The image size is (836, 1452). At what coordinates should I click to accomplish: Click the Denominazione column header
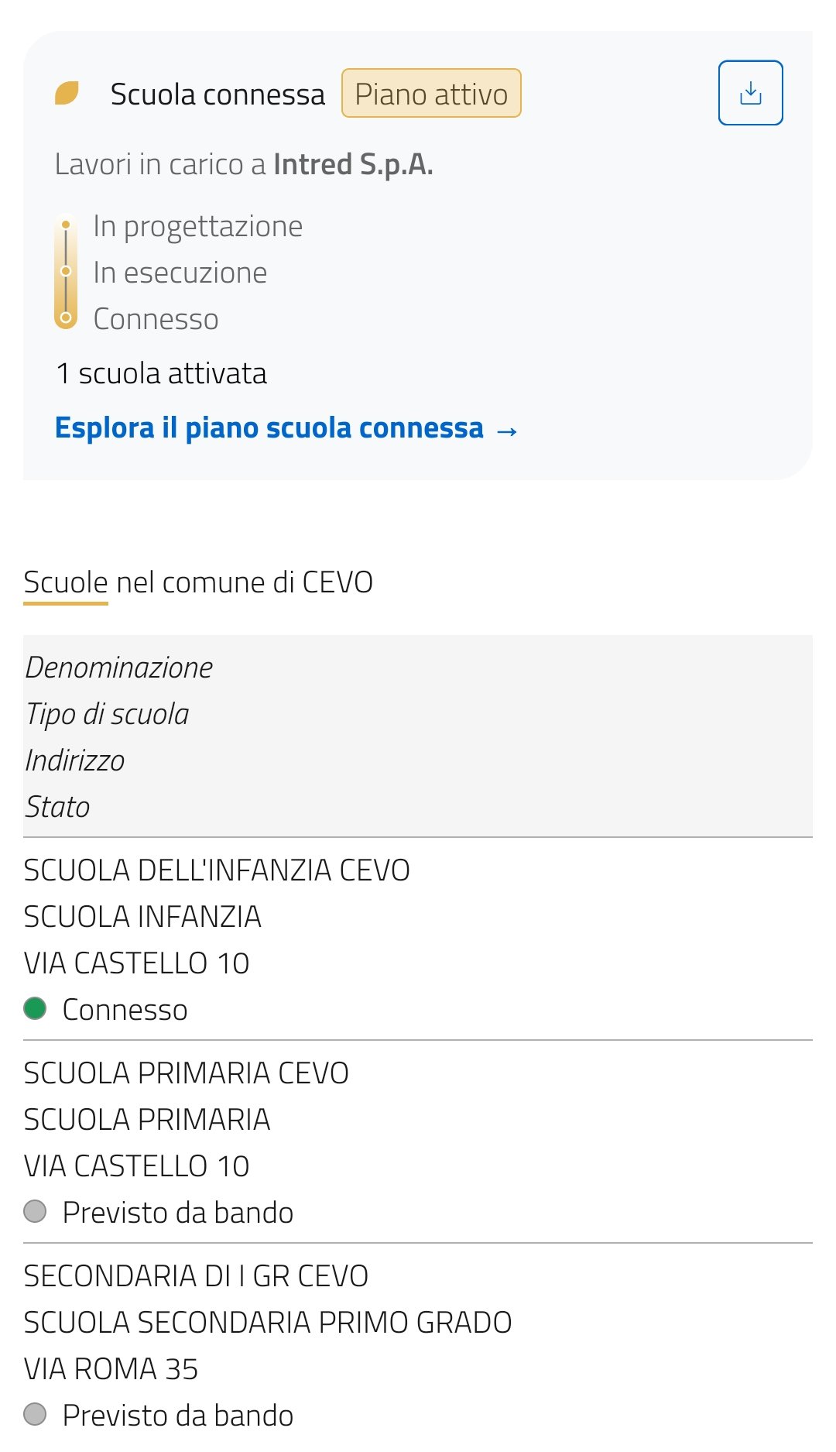[119, 668]
